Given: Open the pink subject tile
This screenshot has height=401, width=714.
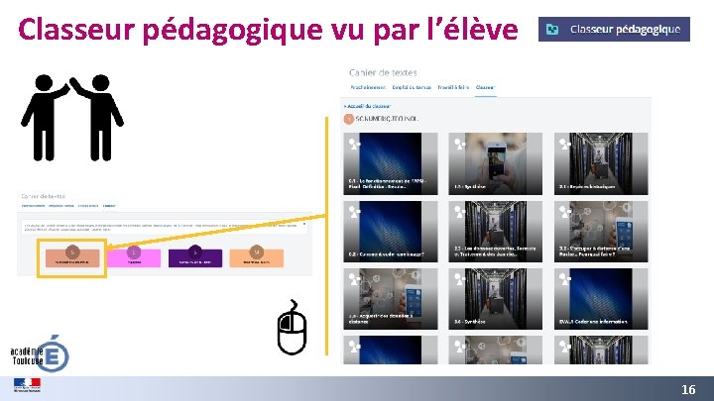Looking at the screenshot, I should coord(134,257).
